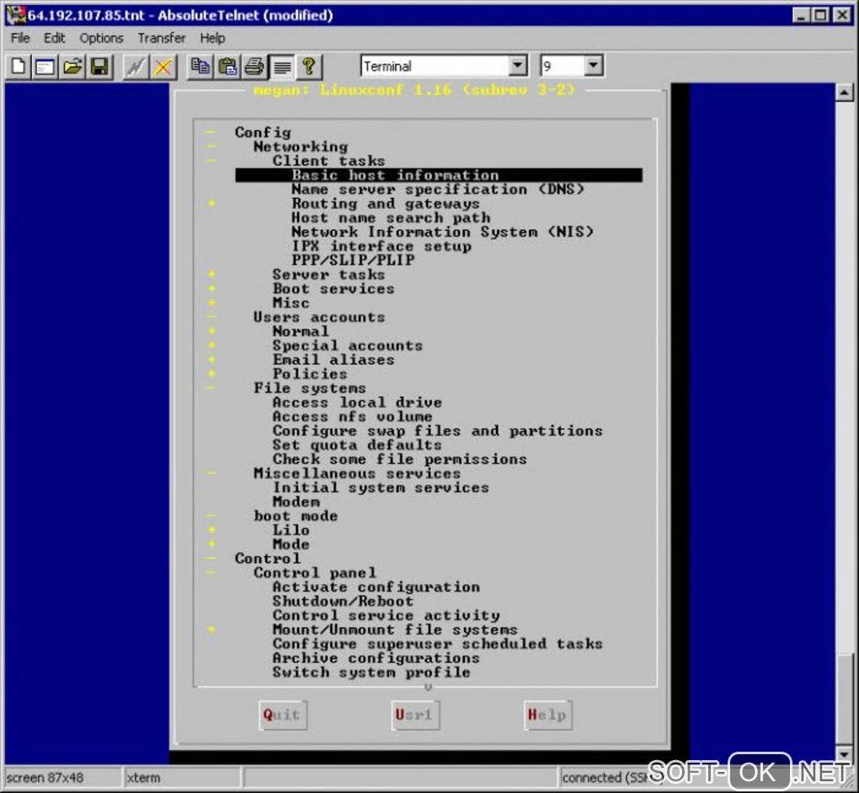Click the Quit button in Linuxconf
859x793 pixels.
pos(282,715)
